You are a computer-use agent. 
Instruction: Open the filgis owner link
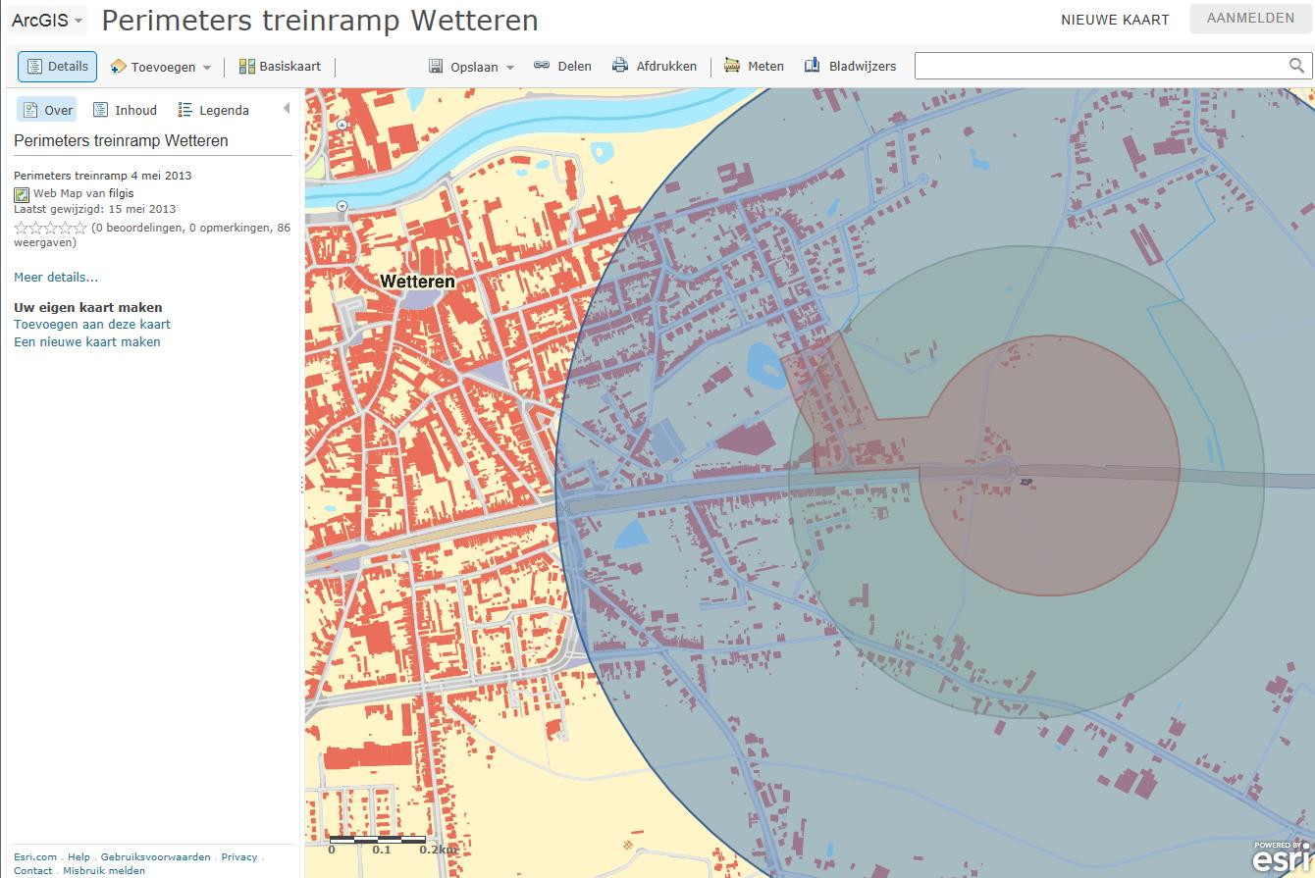tap(122, 193)
